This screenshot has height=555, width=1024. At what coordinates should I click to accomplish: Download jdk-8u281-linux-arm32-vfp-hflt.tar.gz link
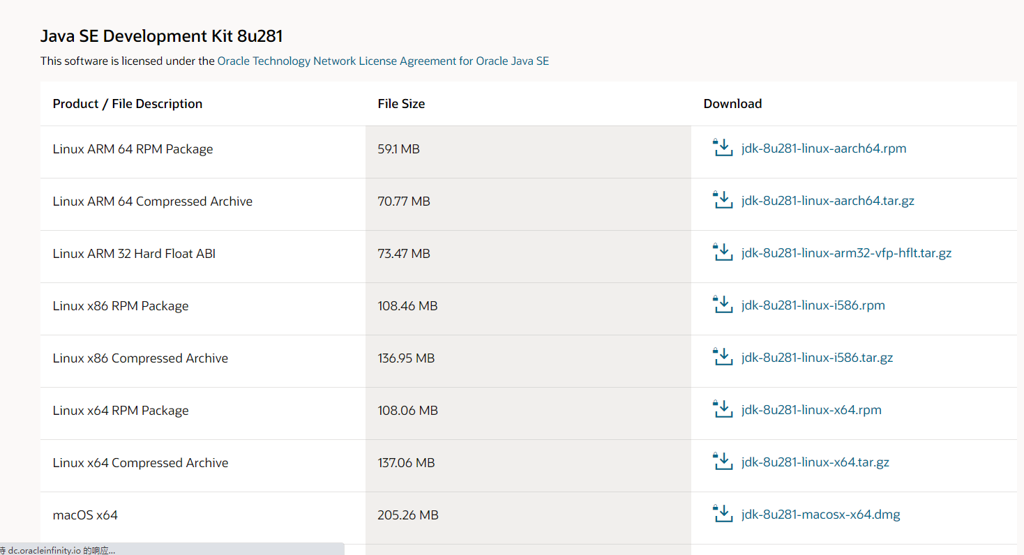tap(846, 253)
